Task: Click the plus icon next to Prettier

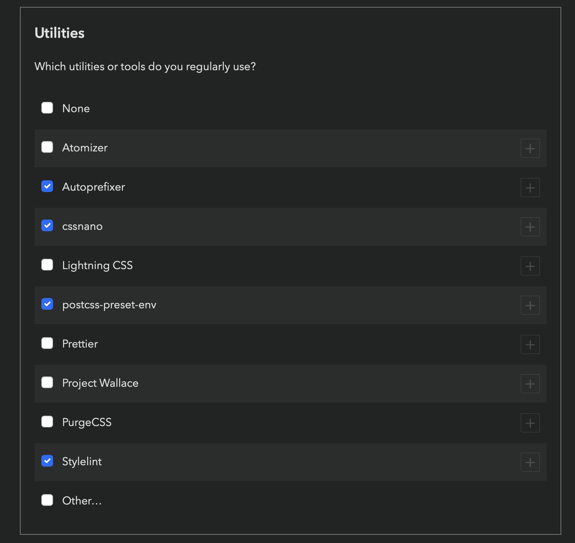Action: click(x=530, y=345)
